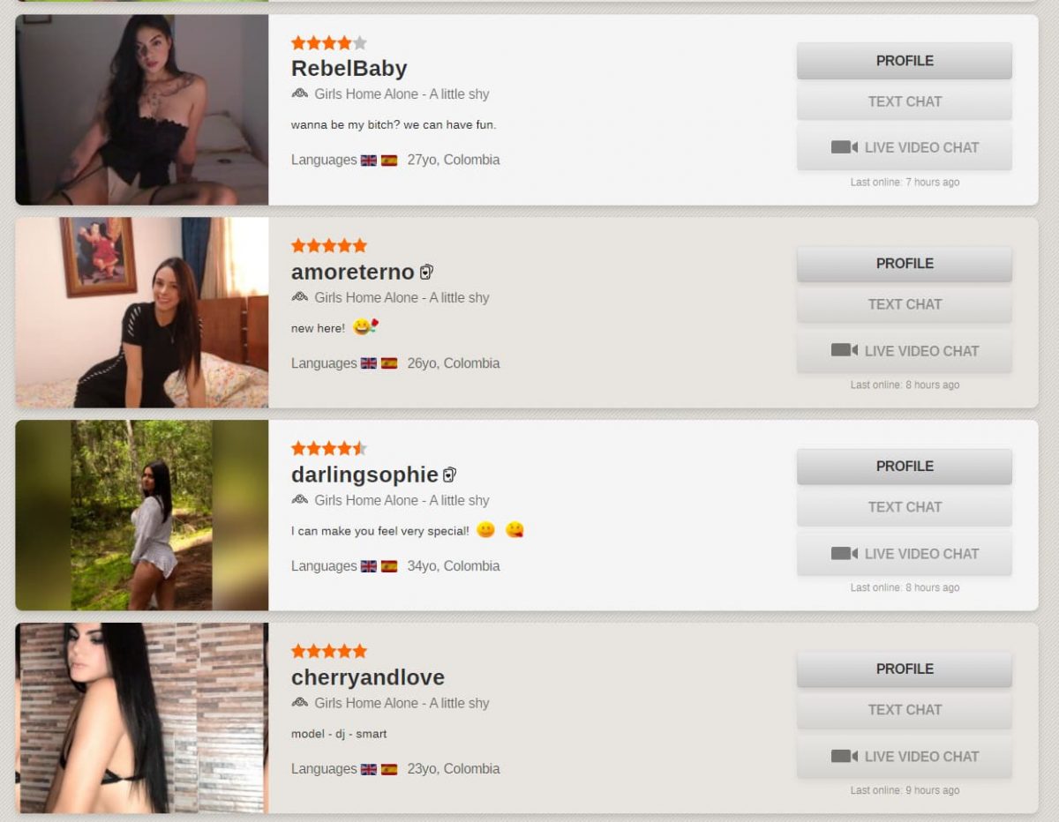Open cherryandlove's PROFILE button
Image resolution: width=1059 pixels, height=822 pixels.
pyautogui.click(x=905, y=669)
